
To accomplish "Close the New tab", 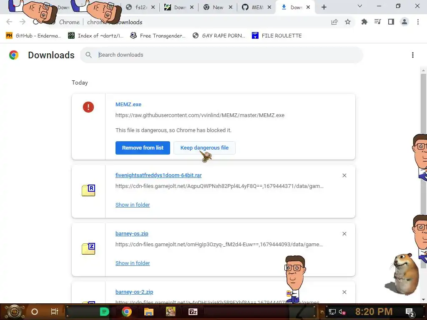I will pos(231,7).
